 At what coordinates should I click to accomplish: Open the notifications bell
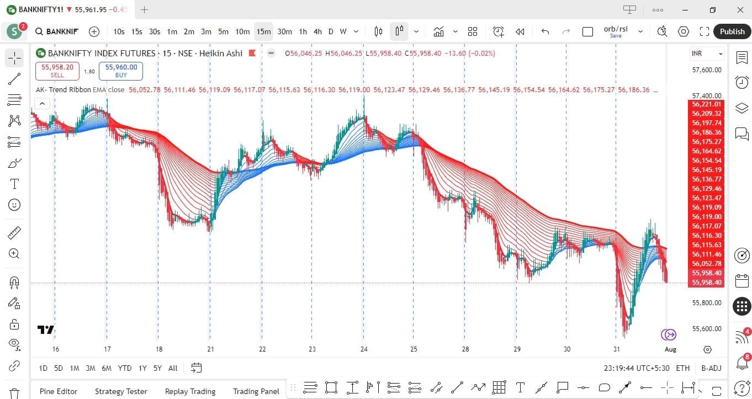pyautogui.click(x=742, y=363)
